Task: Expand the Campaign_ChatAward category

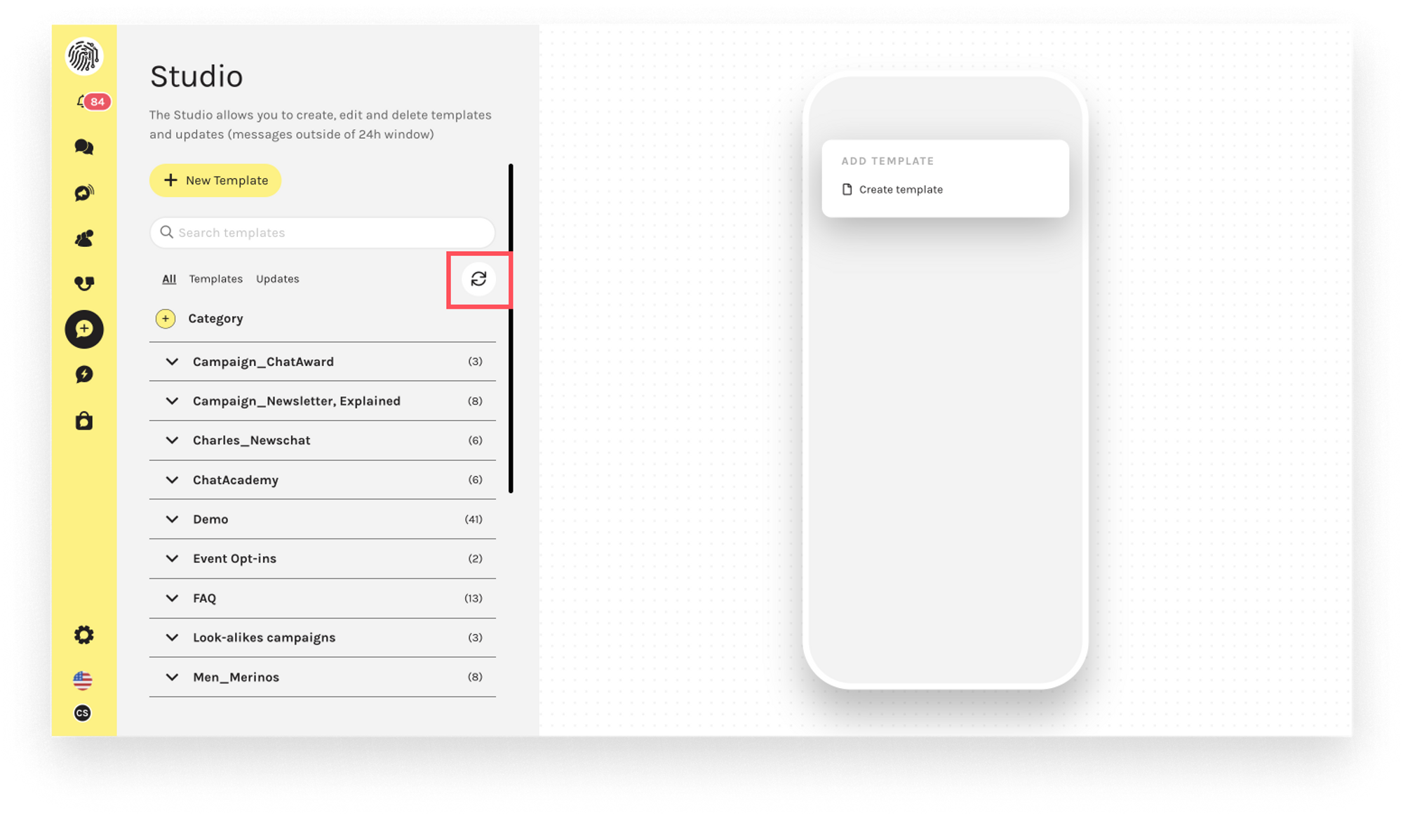Action: (x=172, y=361)
